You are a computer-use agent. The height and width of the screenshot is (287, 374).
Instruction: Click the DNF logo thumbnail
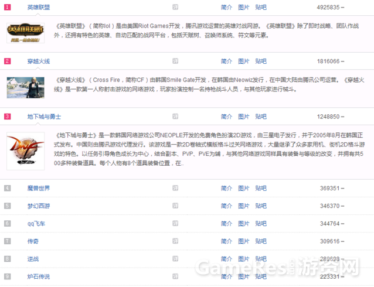click(26, 151)
